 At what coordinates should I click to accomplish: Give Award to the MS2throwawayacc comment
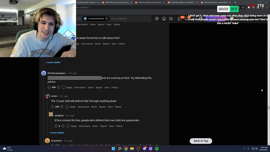[80, 87]
